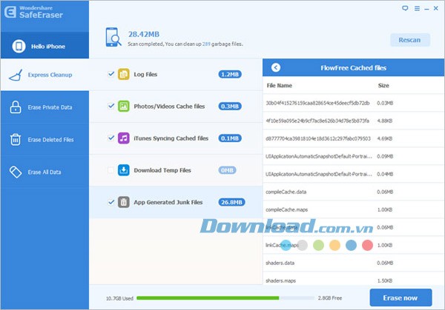Click the 2.8GB Free label
The image size is (445, 310).
click(330, 298)
